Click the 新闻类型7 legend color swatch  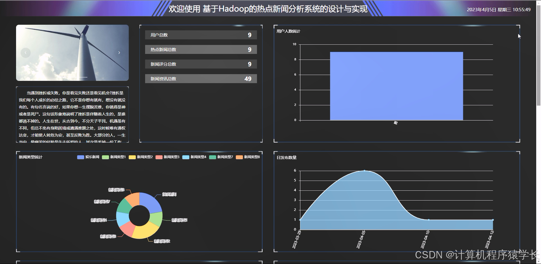(212, 157)
